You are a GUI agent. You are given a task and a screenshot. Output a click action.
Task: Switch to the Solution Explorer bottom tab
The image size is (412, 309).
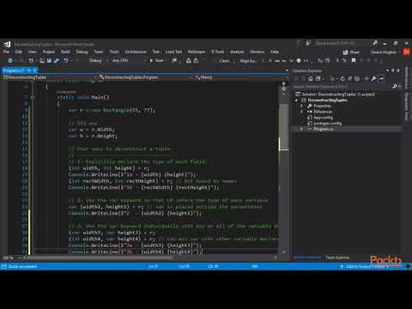(x=308, y=257)
